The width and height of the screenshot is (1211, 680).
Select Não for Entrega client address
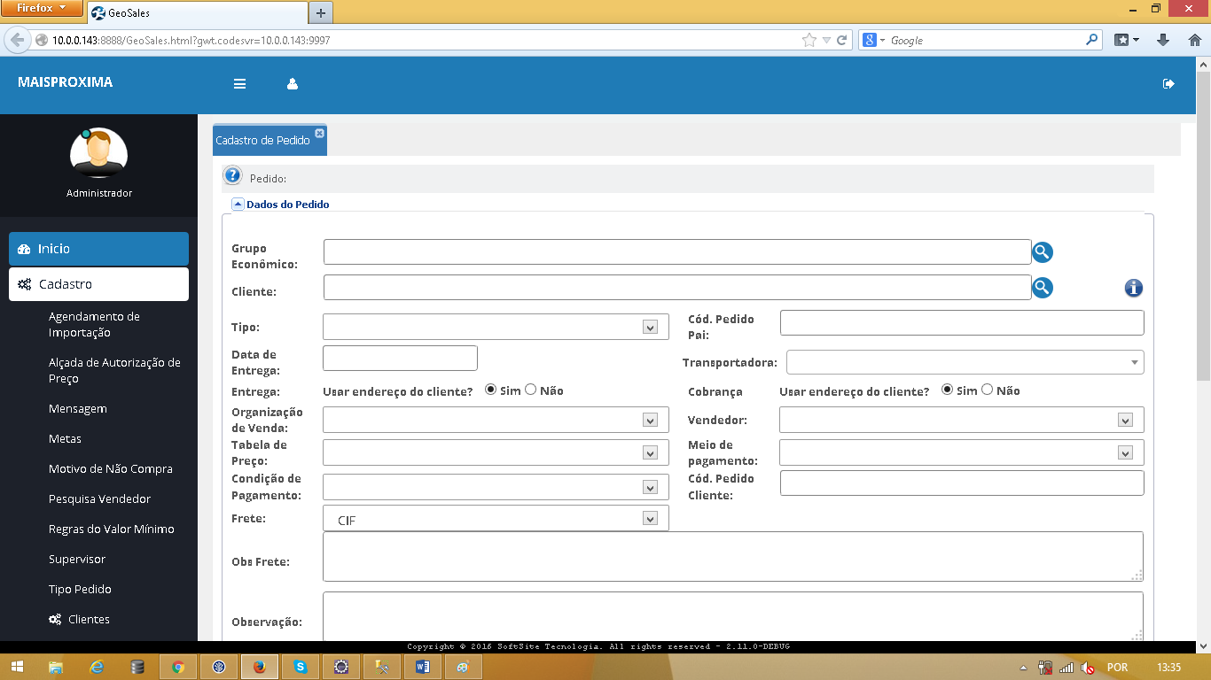coord(531,390)
